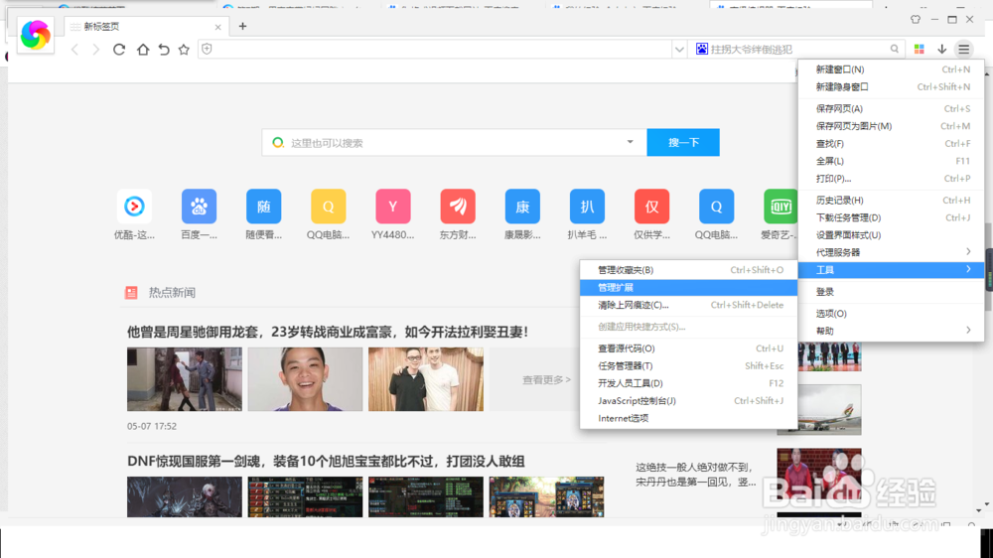The height and width of the screenshot is (558, 993).
Task: Open the colorful grid apps icon
Action: coord(919,49)
